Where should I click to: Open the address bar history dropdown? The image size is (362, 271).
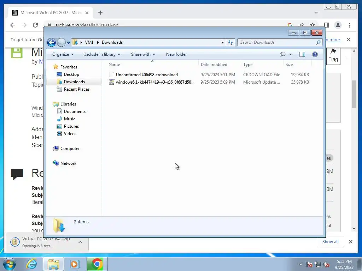pyautogui.click(x=222, y=42)
